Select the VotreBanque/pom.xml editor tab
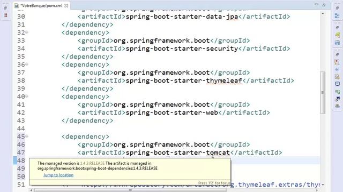This screenshot has width=343, height=192. pyautogui.click(x=41, y=6)
